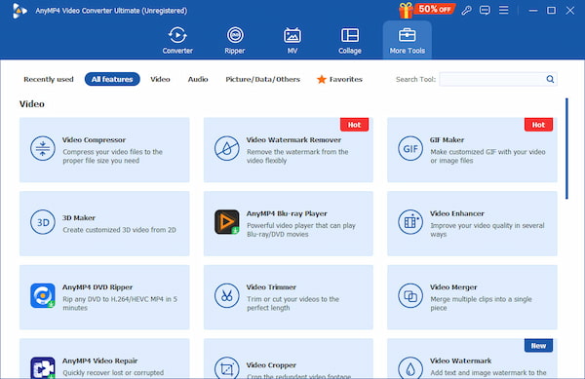Open the register key icon
The height and width of the screenshot is (379, 585).
(x=466, y=11)
